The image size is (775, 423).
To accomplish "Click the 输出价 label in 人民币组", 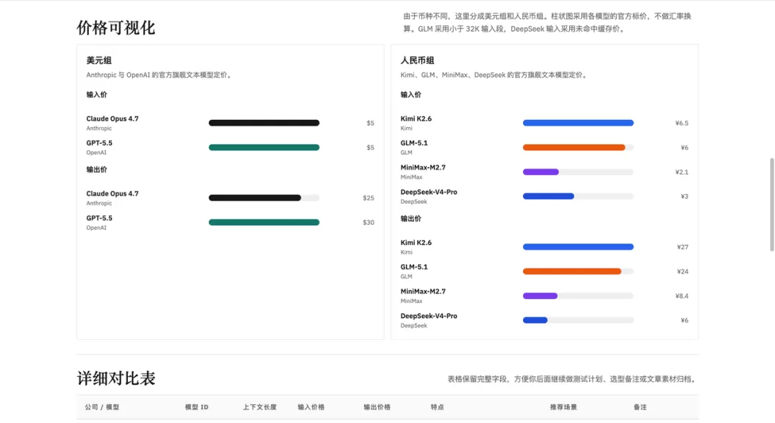I will [410, 218].
